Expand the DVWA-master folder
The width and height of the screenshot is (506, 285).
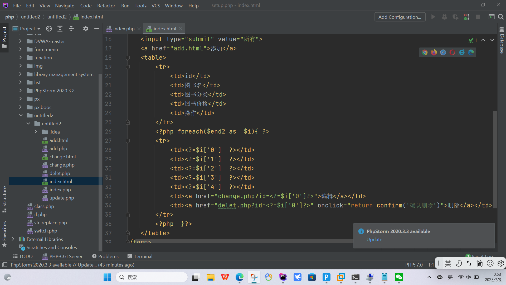21,41
